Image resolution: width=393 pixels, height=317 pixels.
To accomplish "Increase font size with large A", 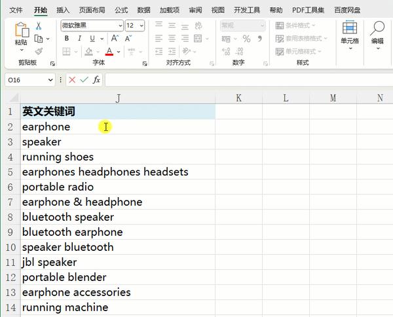I will pyautogui.click(x=115, y=39).
